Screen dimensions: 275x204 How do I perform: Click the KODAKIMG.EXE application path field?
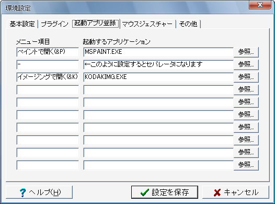pyautogui.click(x=158, y=77)
